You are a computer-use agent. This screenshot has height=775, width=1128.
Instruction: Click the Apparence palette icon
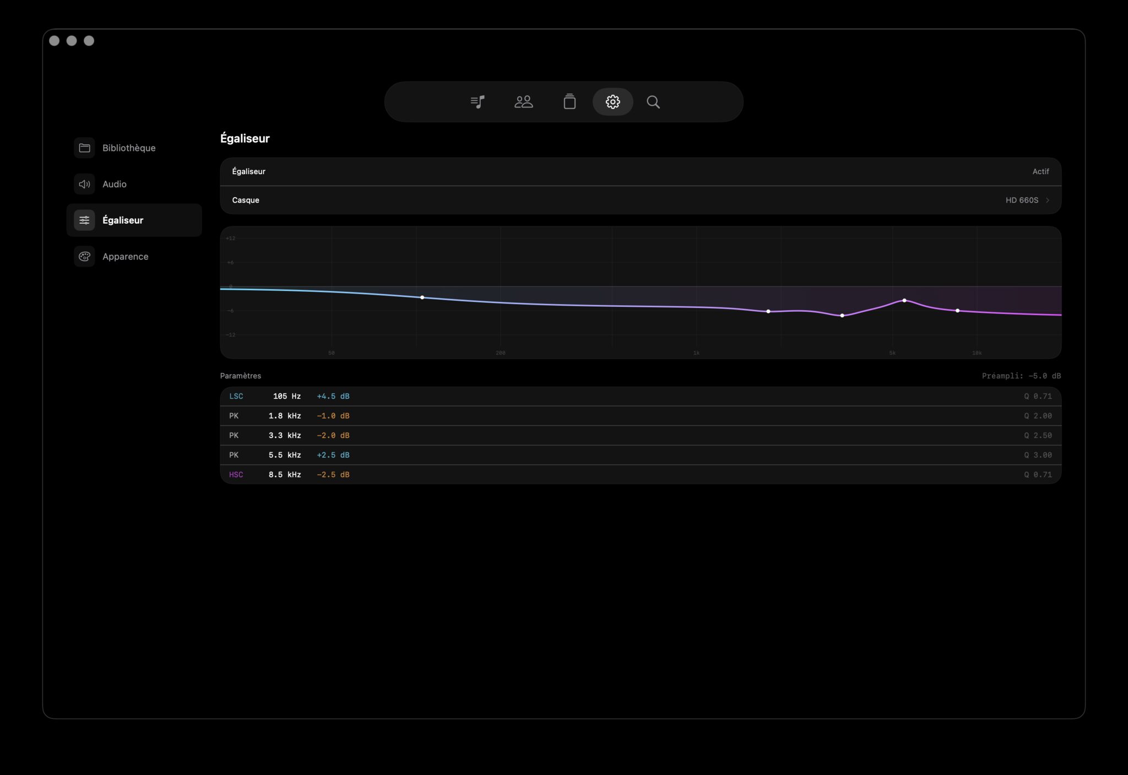[84, 256]
